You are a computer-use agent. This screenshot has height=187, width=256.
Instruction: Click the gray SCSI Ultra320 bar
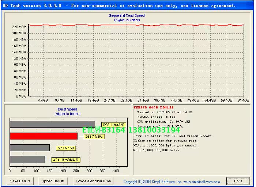tap(52, 124)
